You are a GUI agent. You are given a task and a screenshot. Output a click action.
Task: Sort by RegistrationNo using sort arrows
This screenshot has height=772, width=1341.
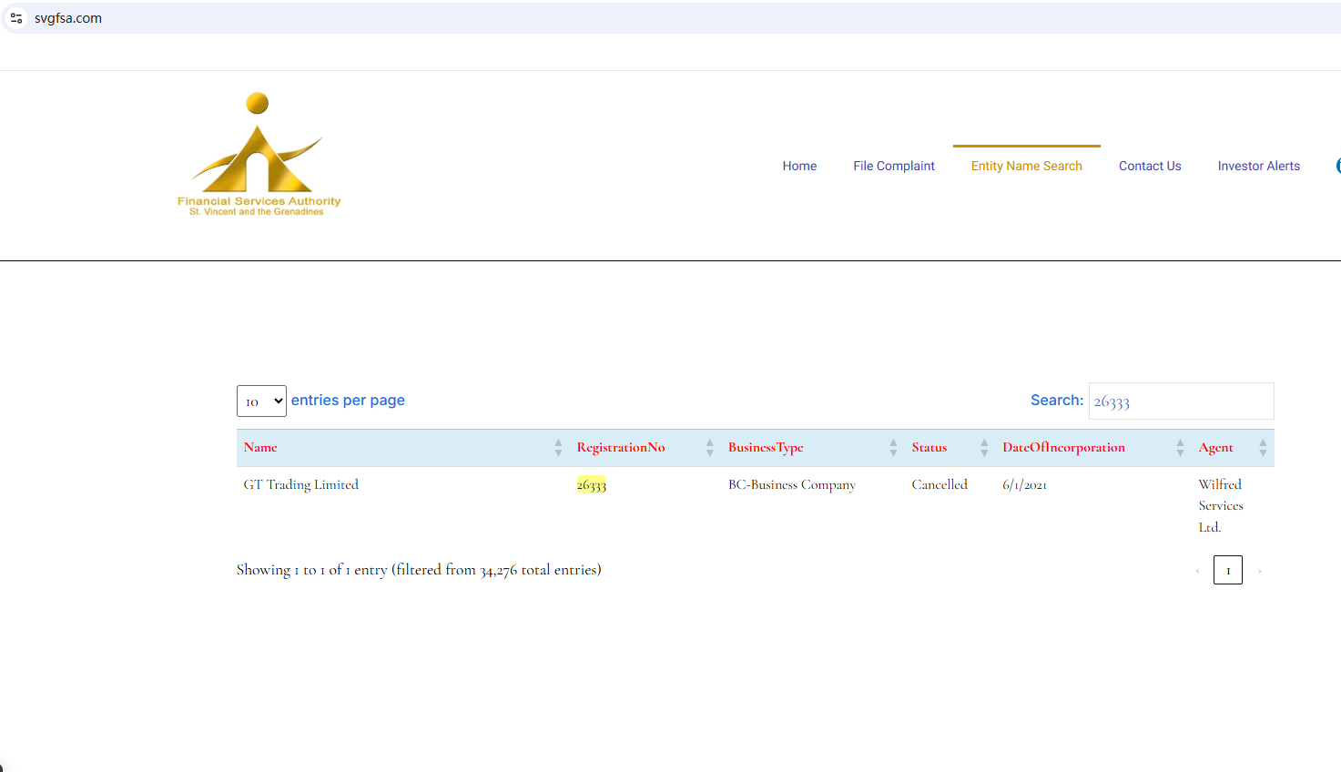[709, 448]
